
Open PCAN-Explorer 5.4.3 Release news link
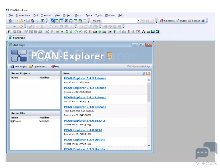click(x=85, y=78)
